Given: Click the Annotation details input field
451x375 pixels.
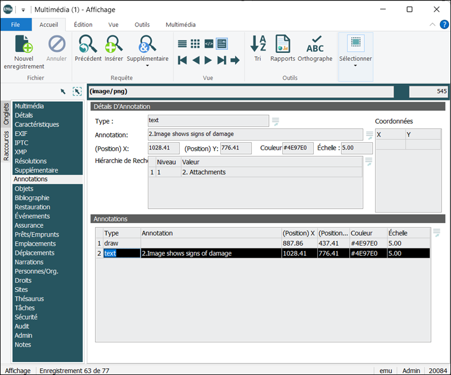Looking at the screenshot, I should [x=255, y=134].
